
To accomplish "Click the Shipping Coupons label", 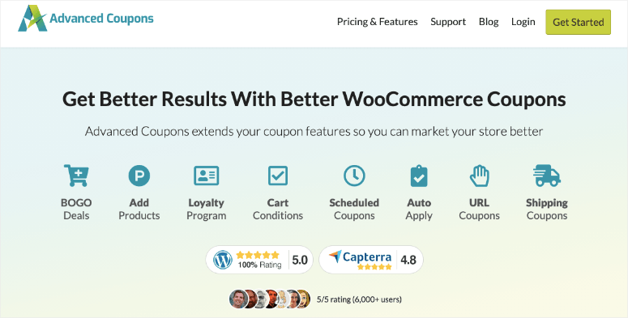I will pos(547,210).
